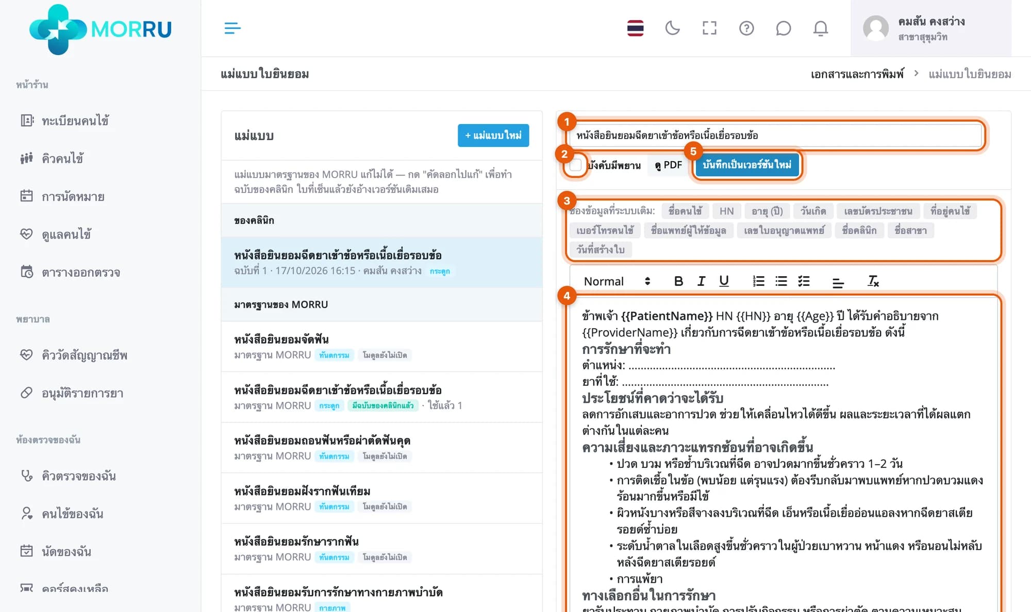The width and height of the screenshot is (1031, 612).
Task: Select template หนังสือยินยอมฝังรากฟันเทียม
Action: pyautogui.click(x=381, y=498)
